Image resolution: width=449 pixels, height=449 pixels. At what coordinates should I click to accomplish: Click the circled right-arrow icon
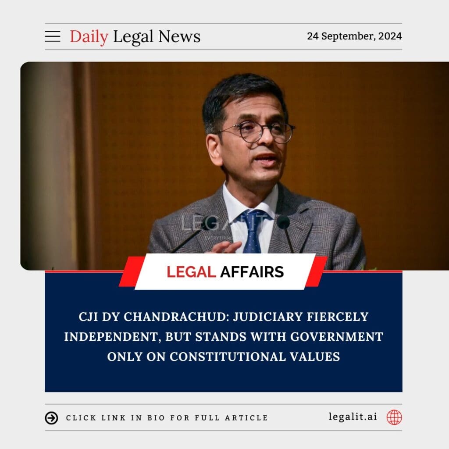pos(52,418)
